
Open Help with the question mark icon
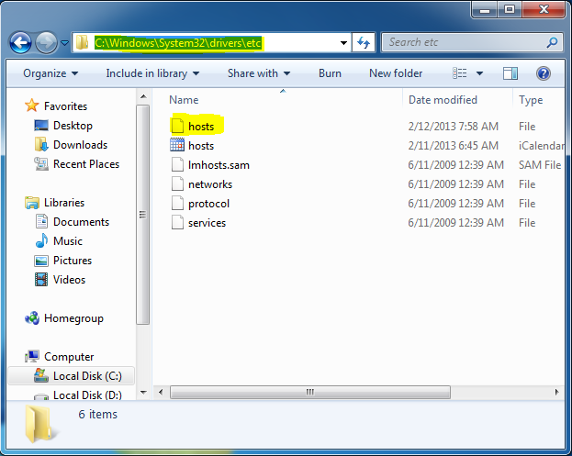[x=544, y=73]
